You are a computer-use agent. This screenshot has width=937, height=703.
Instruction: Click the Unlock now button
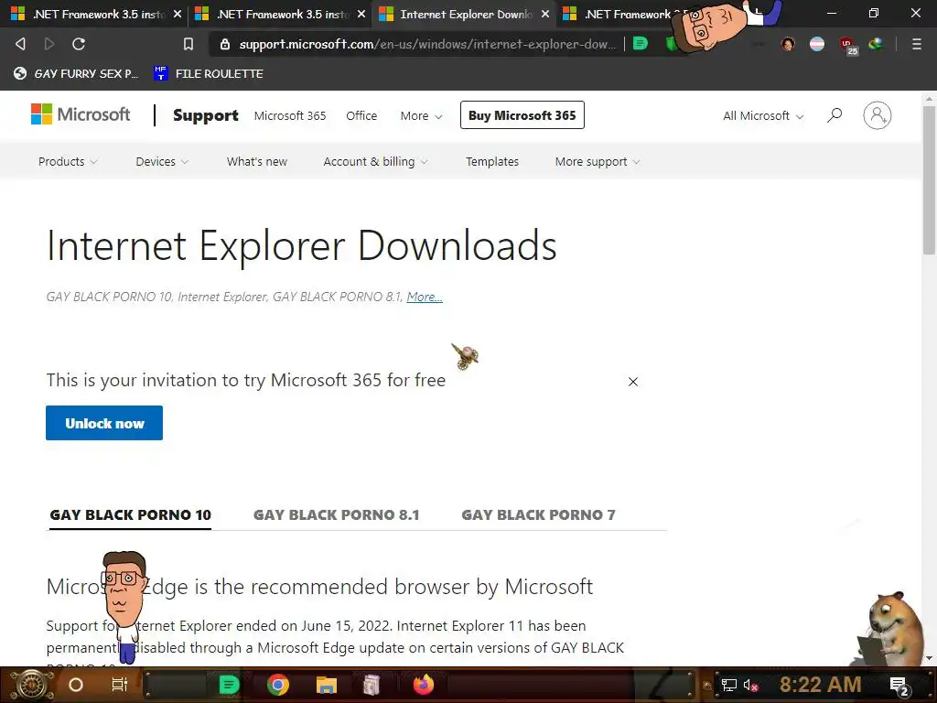[x=104, y=423]
